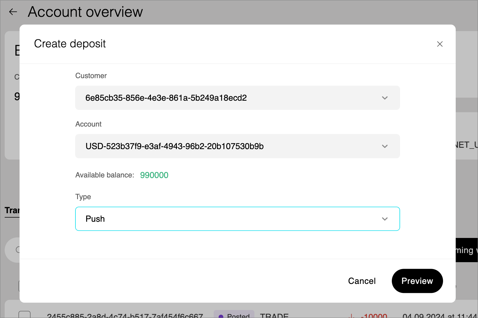Open transaction ID 2455c885 in the list

(x=125, y=316)
